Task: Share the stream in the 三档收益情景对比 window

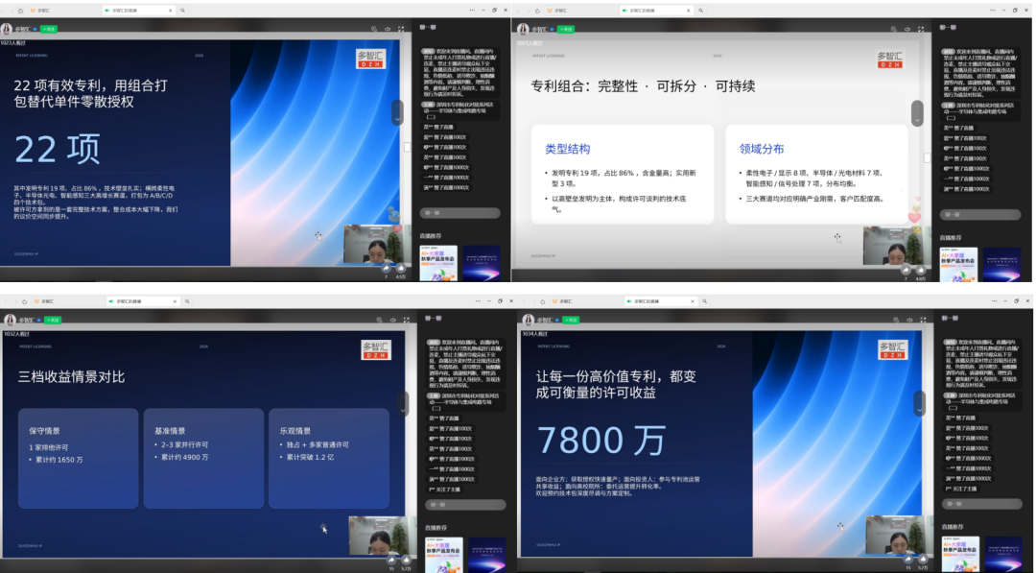Action: coord(391,561)
